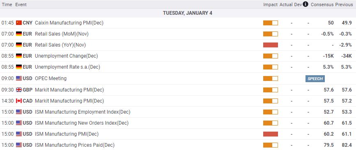356x150 pixels.
Task: Click Canada flag icon beside CAD
Action: click(x=19, y=101)
